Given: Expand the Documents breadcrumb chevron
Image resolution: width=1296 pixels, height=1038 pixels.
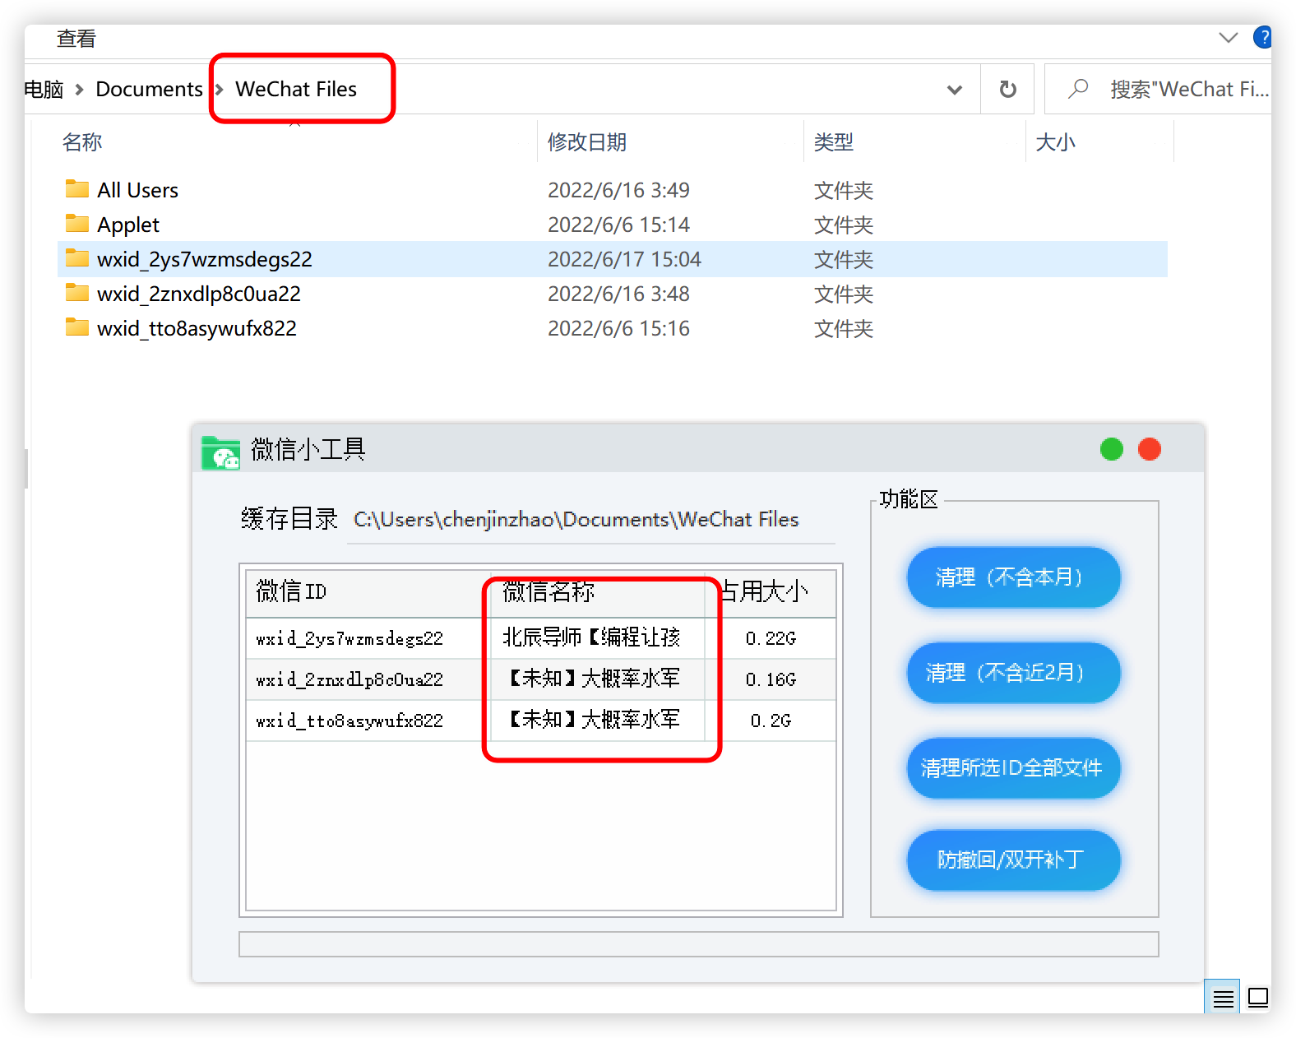Looking at the screenshot, I should coord(220,89).
